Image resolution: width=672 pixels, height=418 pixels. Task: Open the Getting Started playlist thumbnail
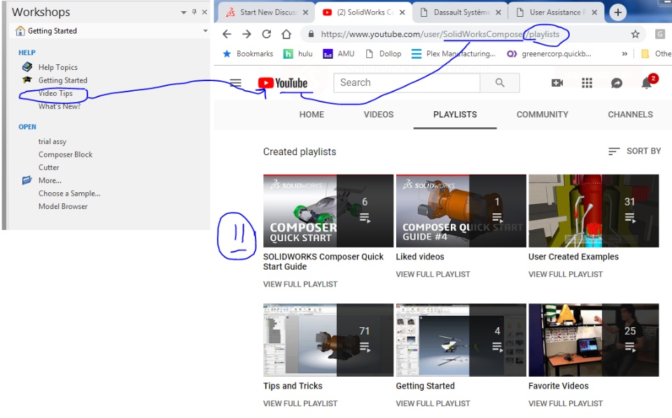461,340
